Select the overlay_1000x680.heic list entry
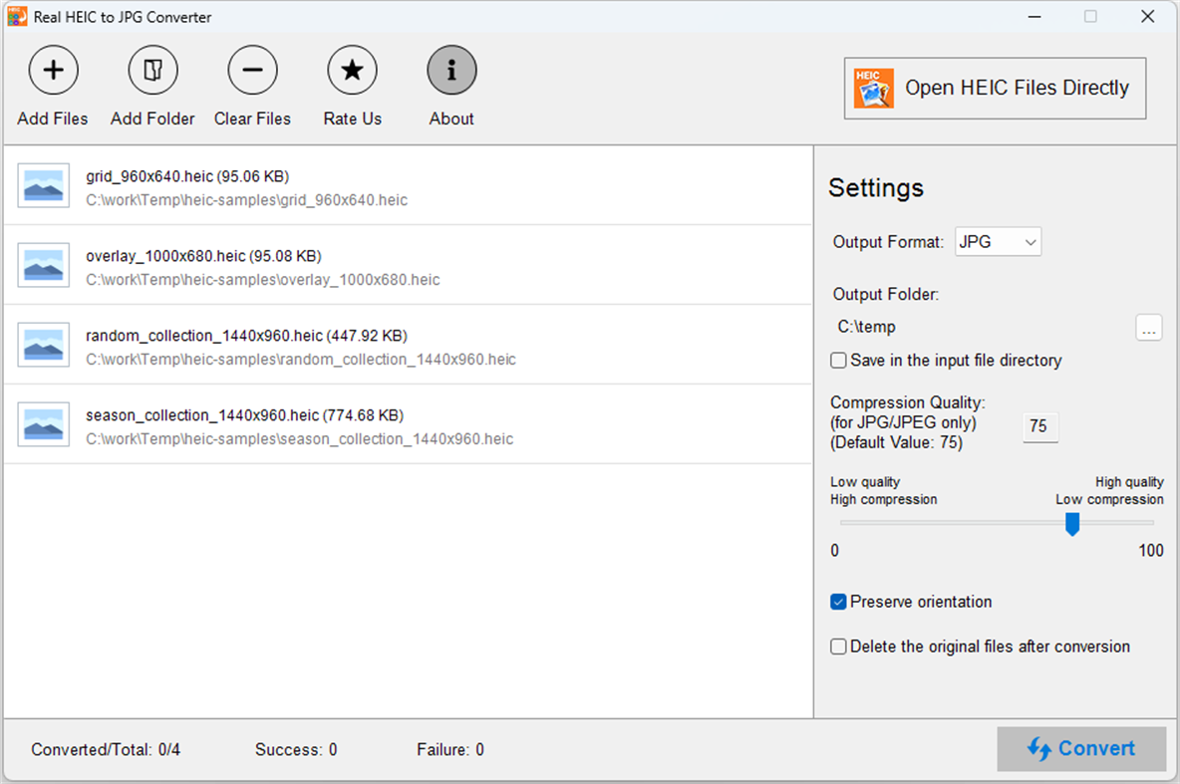Image resolution: width=1180 pixels, height=784 pixels. click(399, 265)
